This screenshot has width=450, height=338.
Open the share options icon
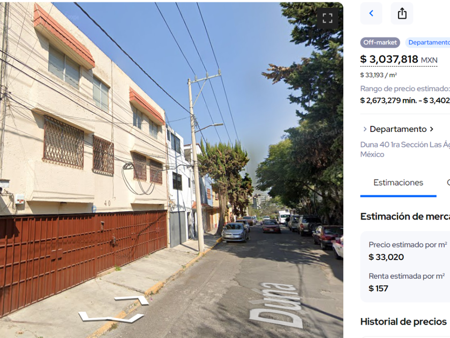[402, 13]
